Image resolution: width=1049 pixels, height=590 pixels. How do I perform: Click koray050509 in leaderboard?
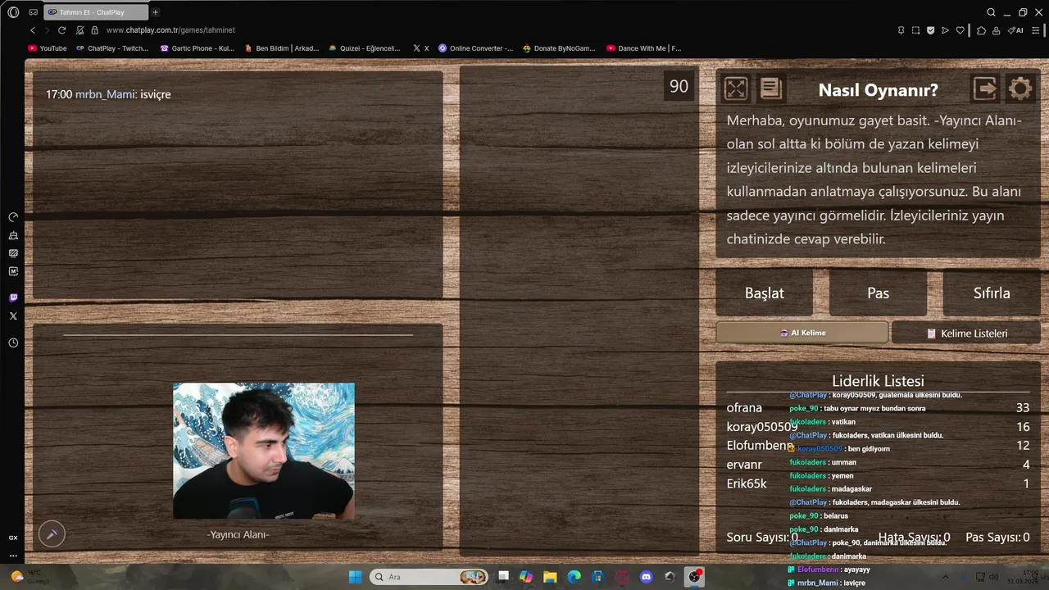tap(762, 426)
